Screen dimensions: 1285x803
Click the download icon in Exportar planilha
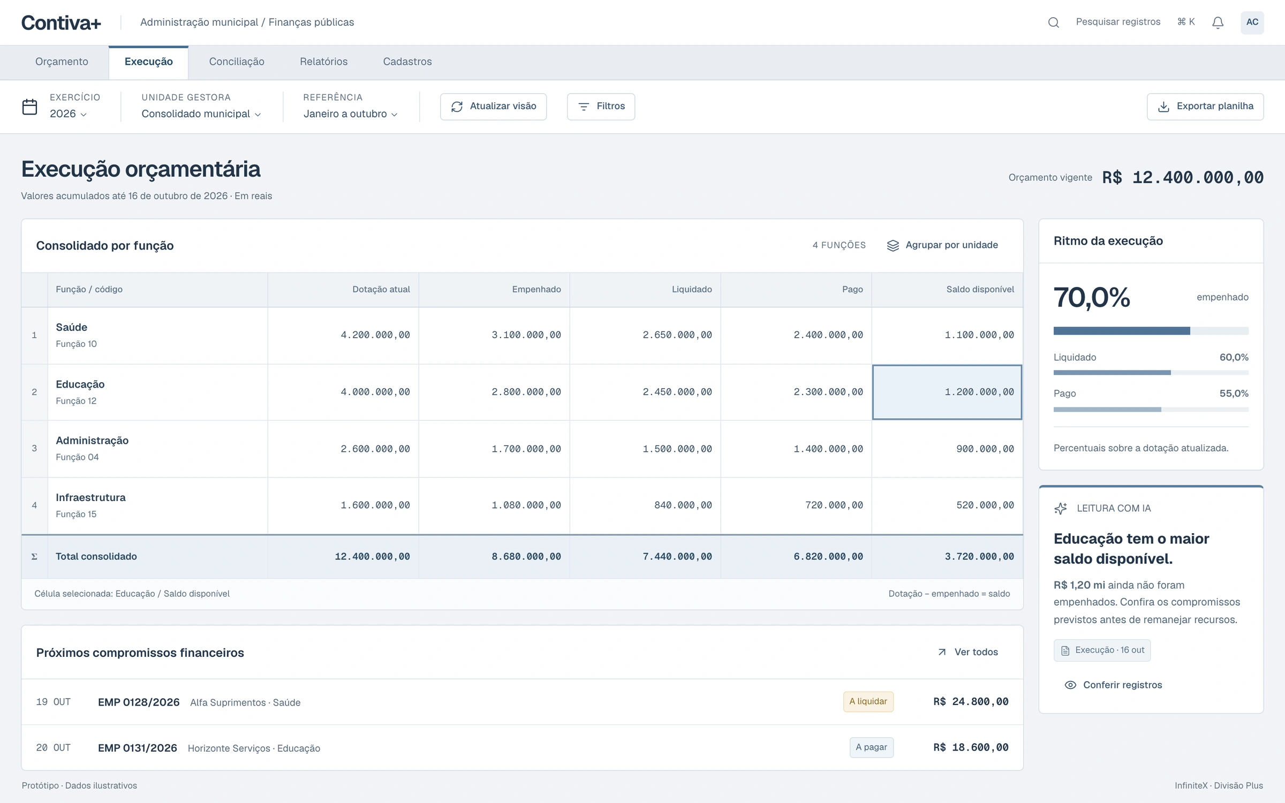1163,107
